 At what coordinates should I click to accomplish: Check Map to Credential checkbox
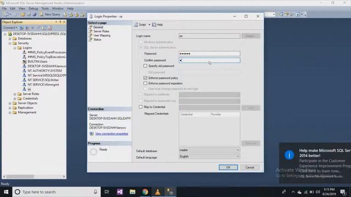140,107
